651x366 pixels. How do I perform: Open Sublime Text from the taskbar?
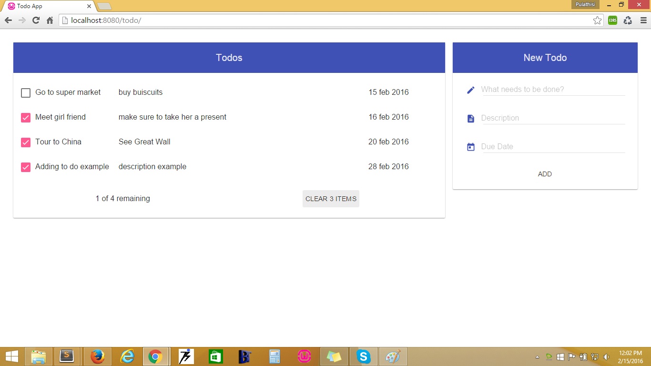click(x=67, y=356)
